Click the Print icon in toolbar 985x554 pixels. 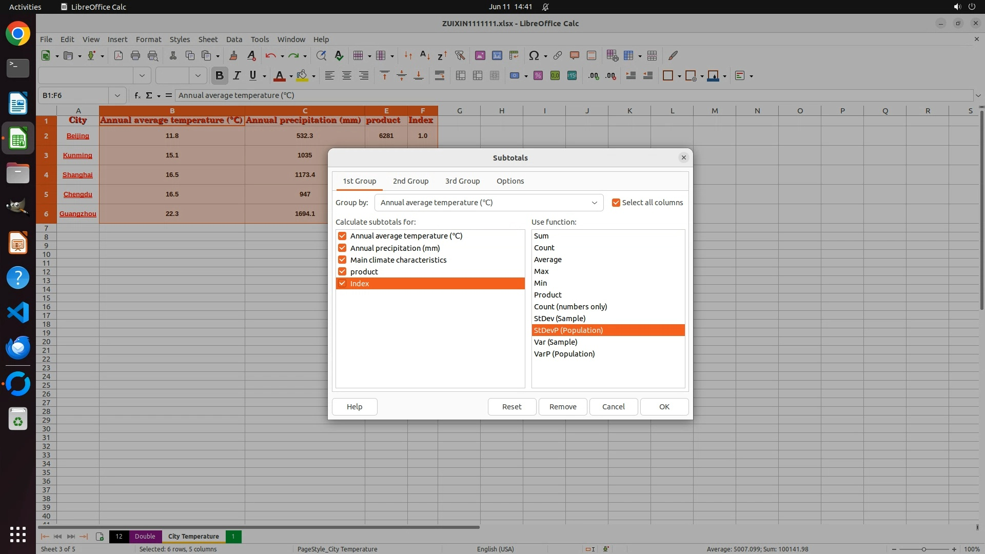(x=135, y=56)
